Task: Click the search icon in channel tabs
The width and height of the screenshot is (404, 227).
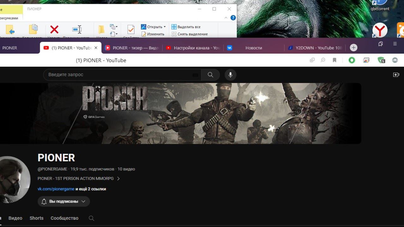Action: [92, 218]
